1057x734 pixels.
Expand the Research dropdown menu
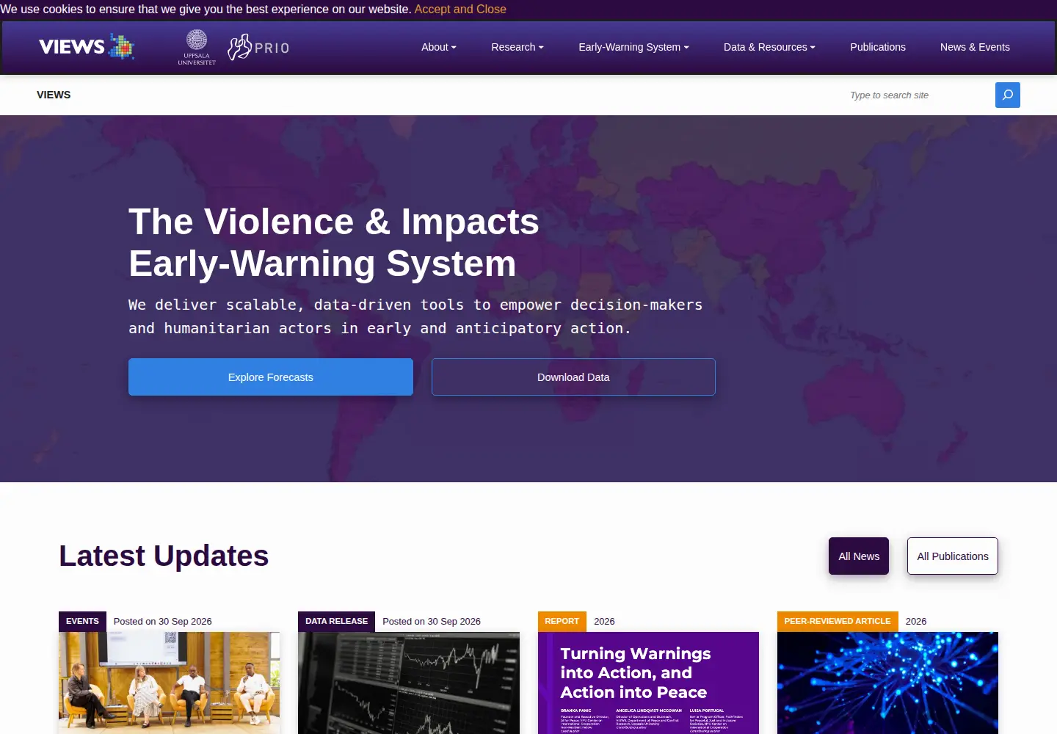[517, 47]
